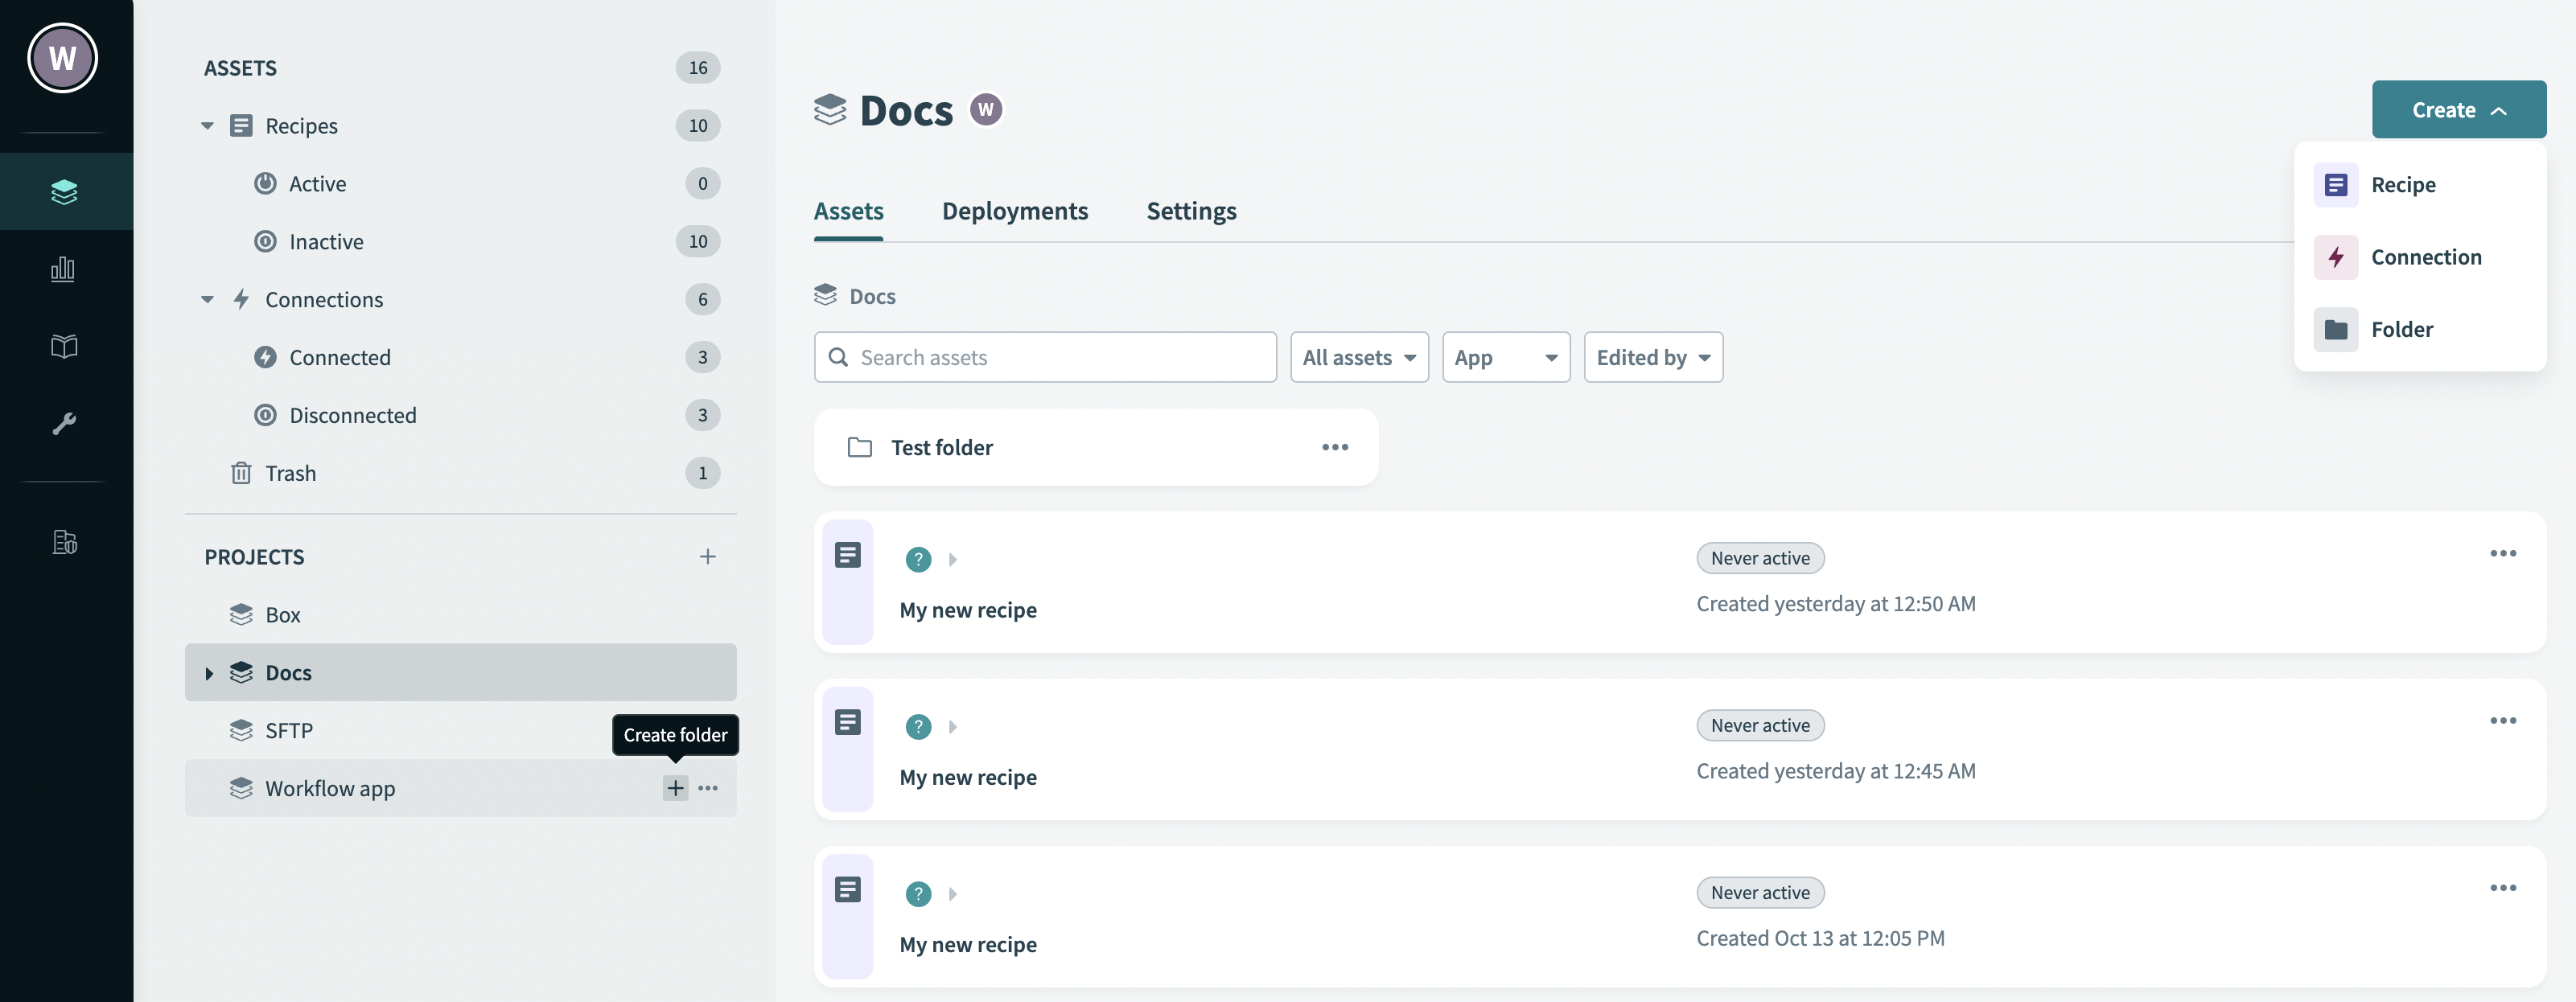
Task: Click the plus icon next to PROJECTS
Action: tap(707, 556)
